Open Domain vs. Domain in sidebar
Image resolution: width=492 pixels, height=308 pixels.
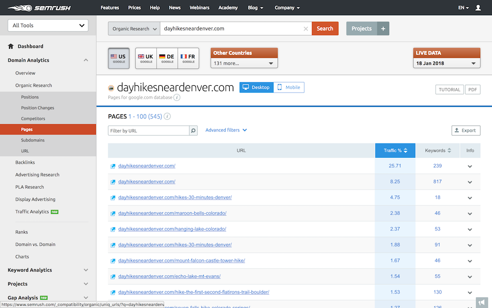tap(35, 244)
